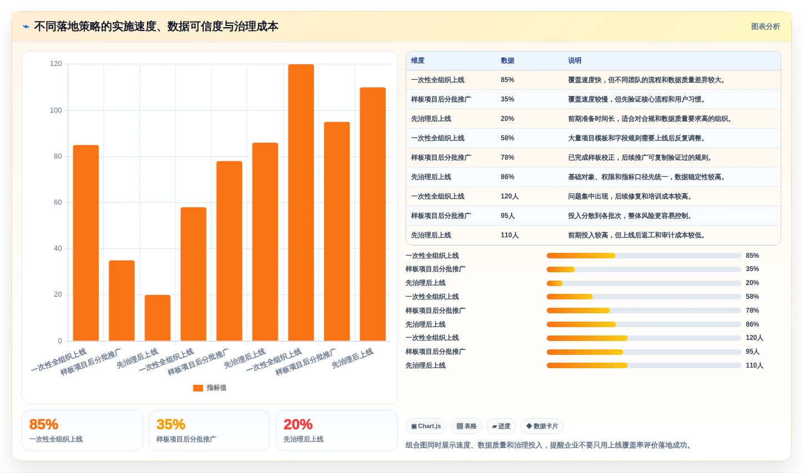
Task: Click the progress bar labeled 85%
Action: tap(644, 256)
